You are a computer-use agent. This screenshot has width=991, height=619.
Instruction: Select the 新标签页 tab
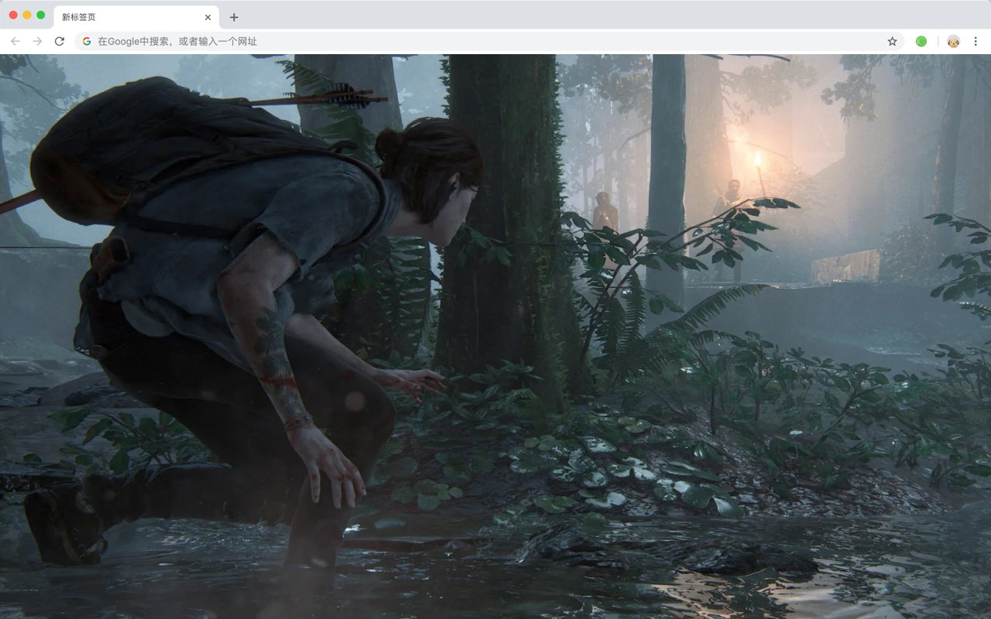136,17
